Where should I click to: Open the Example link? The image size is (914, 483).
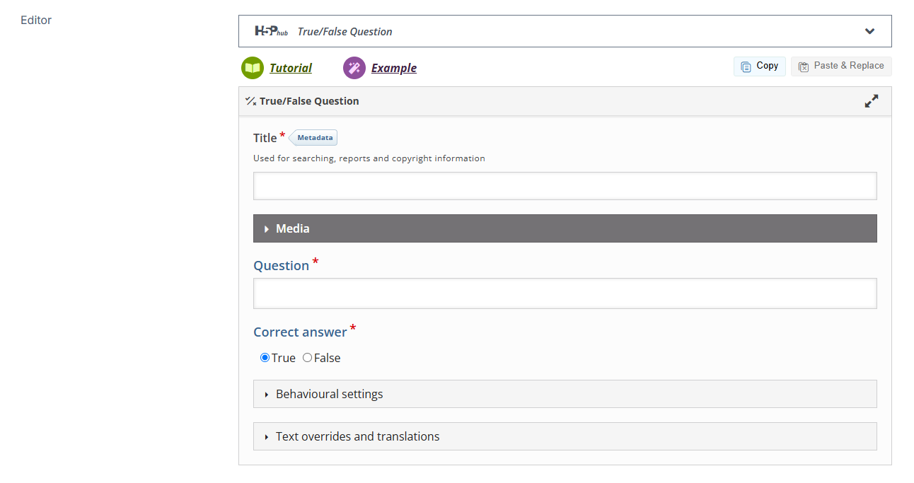pos(394,68)
